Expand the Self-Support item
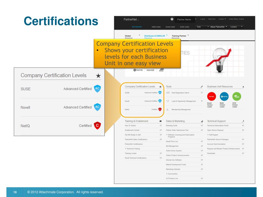The width and height of the screenshot is (263, 197). [213, 135]
